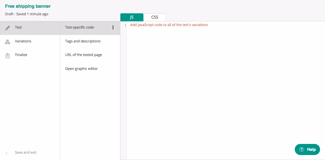The height and width of the screenshot is (160, 325).
Task: Click the Finalize clipboard icon
Action: (x=7, y=55)
